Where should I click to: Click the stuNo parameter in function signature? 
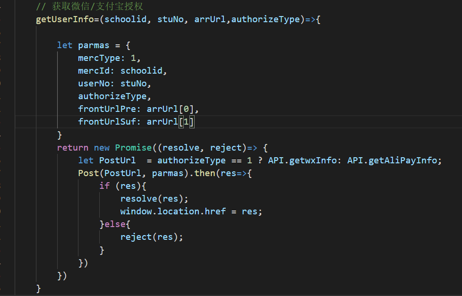tap(171, 19)
